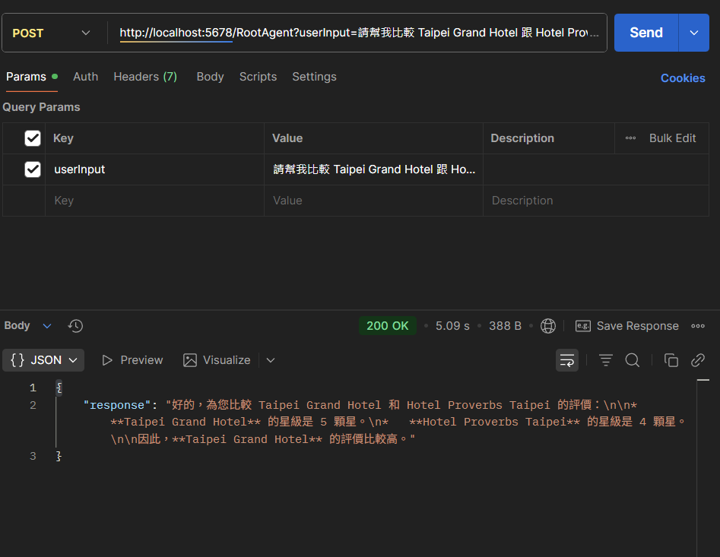Send the POST request
720x557 pixels.
click(646, 33)
